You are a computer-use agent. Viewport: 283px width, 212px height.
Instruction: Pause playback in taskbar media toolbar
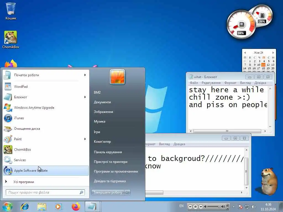pyautogui.click(x=195, y=206)
